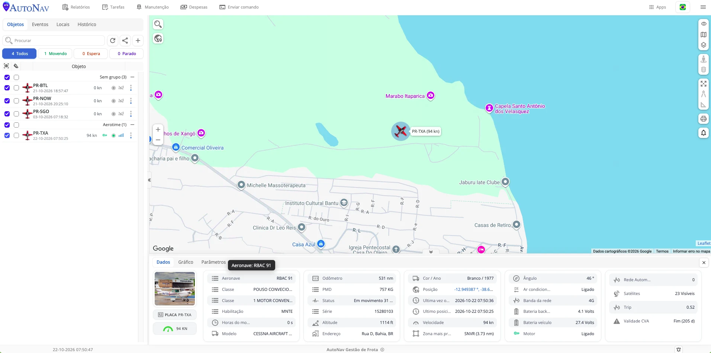The height and width of the screenshot is (353, 711).
Task: Check the follow checkbox for PR-NOW
Action: (16, 101)
